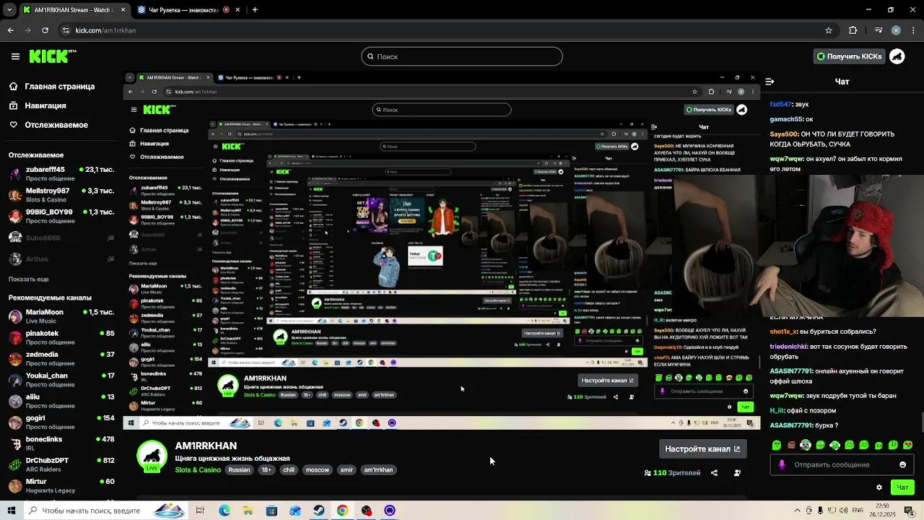Focus Отправить сообщение chat input
The image size is (924, 520).
click(842, 464)
